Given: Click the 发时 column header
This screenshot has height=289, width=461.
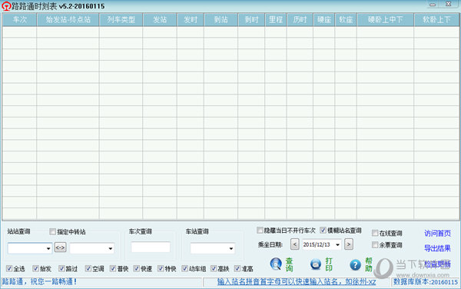Looking at the screenshot, I should pyautogui.click(x=191, y=20).
